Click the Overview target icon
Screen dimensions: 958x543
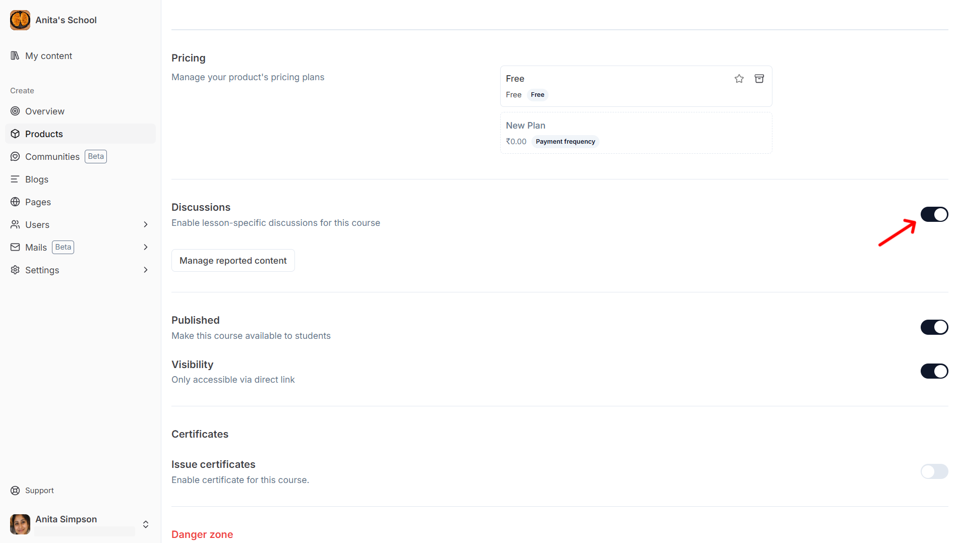coord(15,111)
